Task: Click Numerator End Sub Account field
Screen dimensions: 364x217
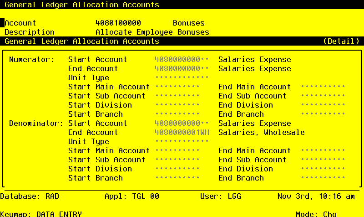Action: (323, 96)
